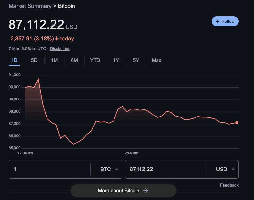Screen dimensions: 254x200
Task: Click the 91,000 axis label
Action: tap(14, 75)
